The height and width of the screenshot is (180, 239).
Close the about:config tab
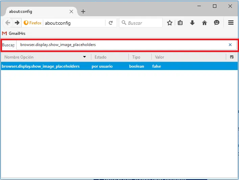(x=71, y=12)
